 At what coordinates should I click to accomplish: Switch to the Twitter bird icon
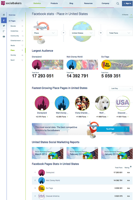coord(4,26)
